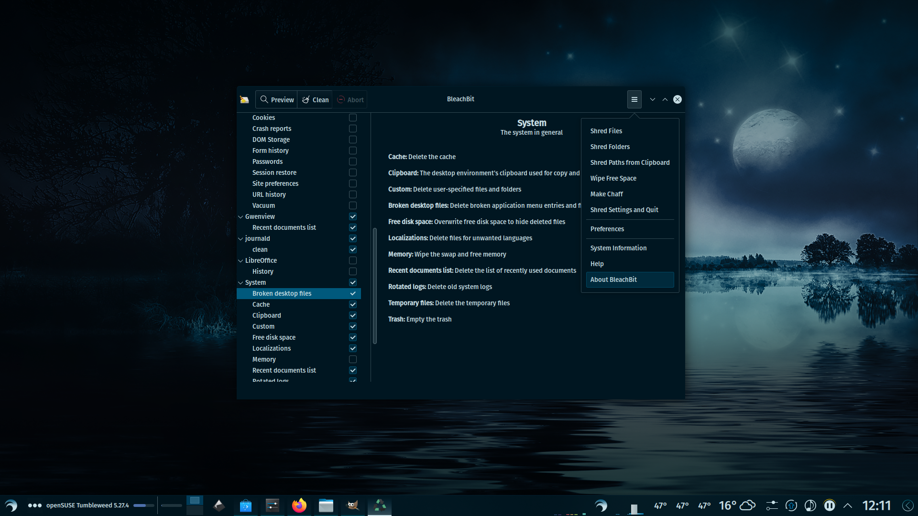Viewport: 918px width, 516px height.
Task: Open System Settings from the taskbar
Action: 273,505
